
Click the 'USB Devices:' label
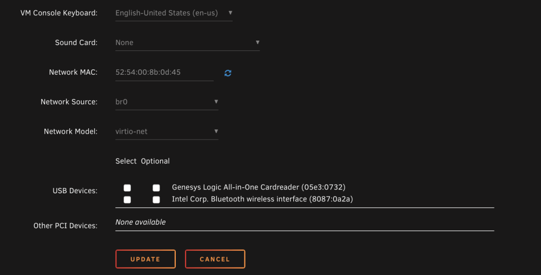tap(75, 191)
